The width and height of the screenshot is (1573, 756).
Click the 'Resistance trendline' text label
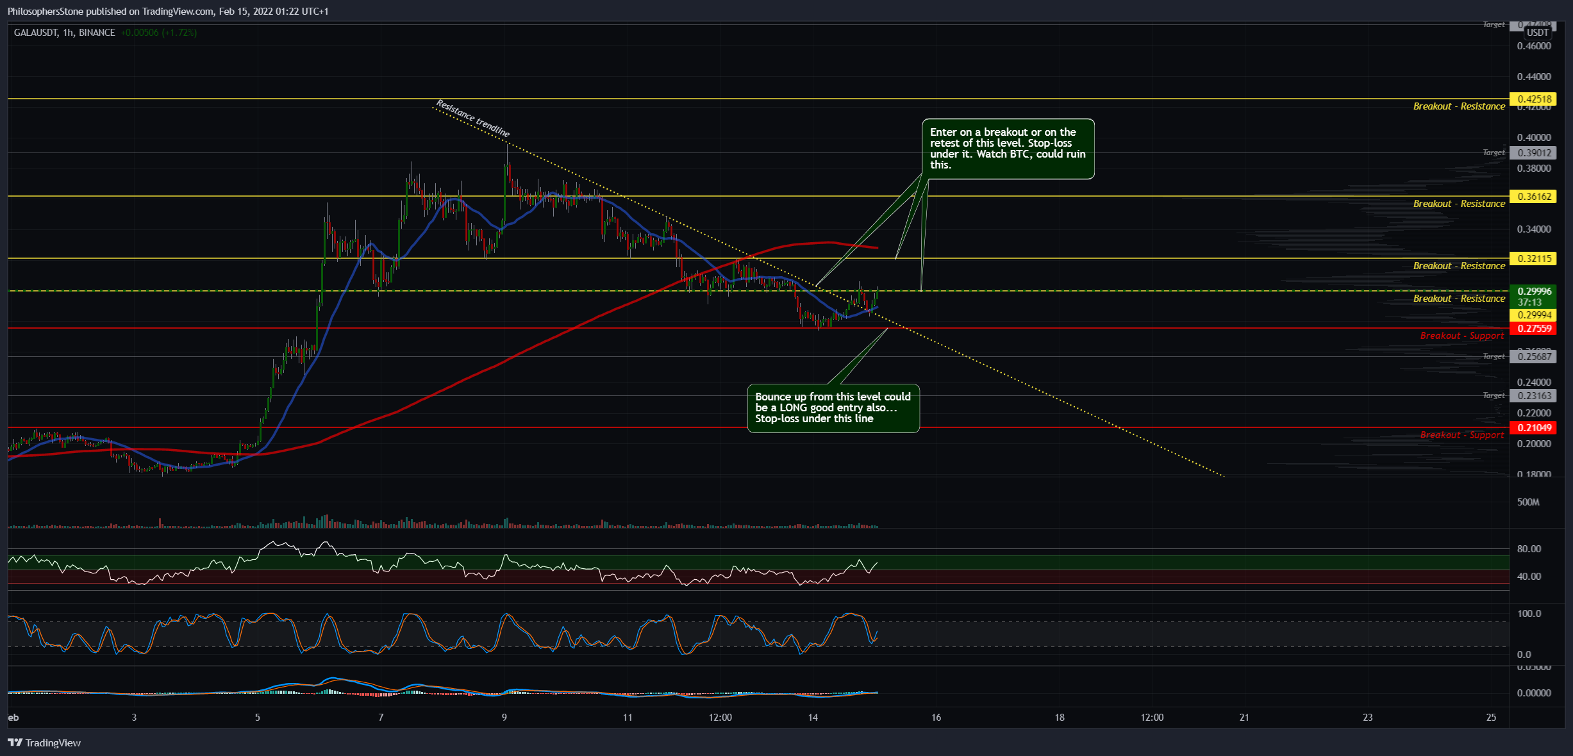pyautogui.click(x=473, y=119)
